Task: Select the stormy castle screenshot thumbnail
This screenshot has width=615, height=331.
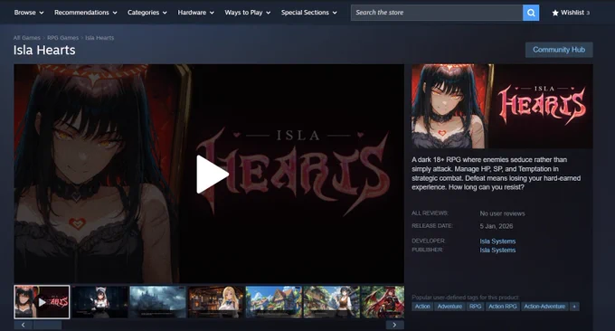Action: [157, 302]
